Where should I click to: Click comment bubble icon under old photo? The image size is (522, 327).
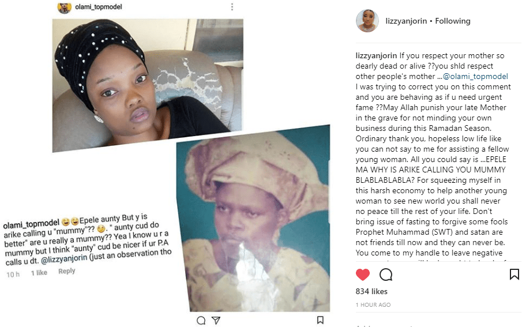tap(201, 320)
